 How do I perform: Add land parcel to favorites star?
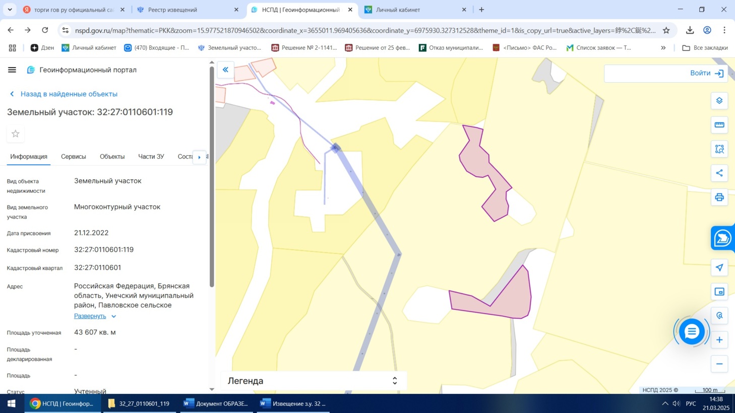tap(16, 134)
